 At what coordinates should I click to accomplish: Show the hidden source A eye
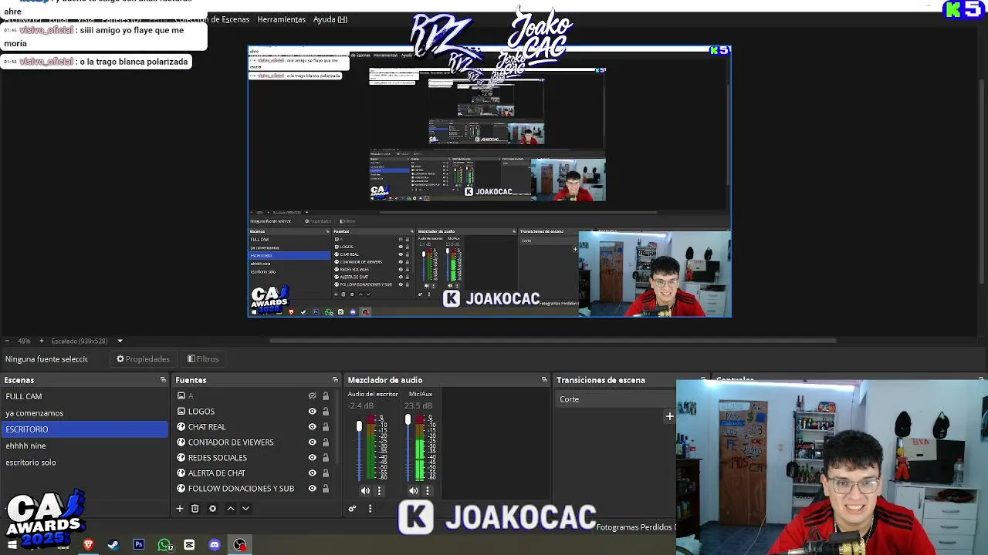[x=312, y=396]
